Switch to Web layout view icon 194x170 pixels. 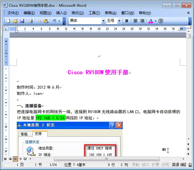pyautogui.click(x=10, y=159)
